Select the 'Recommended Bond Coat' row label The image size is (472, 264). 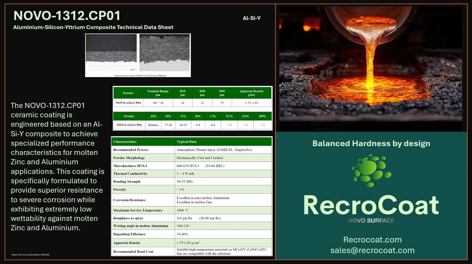tap(133, 252)
